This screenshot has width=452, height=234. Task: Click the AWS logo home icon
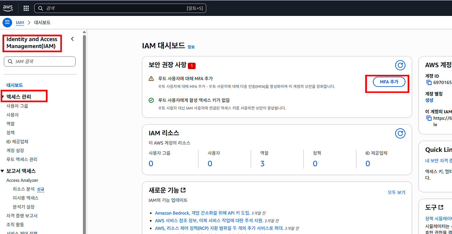(8, 8)
